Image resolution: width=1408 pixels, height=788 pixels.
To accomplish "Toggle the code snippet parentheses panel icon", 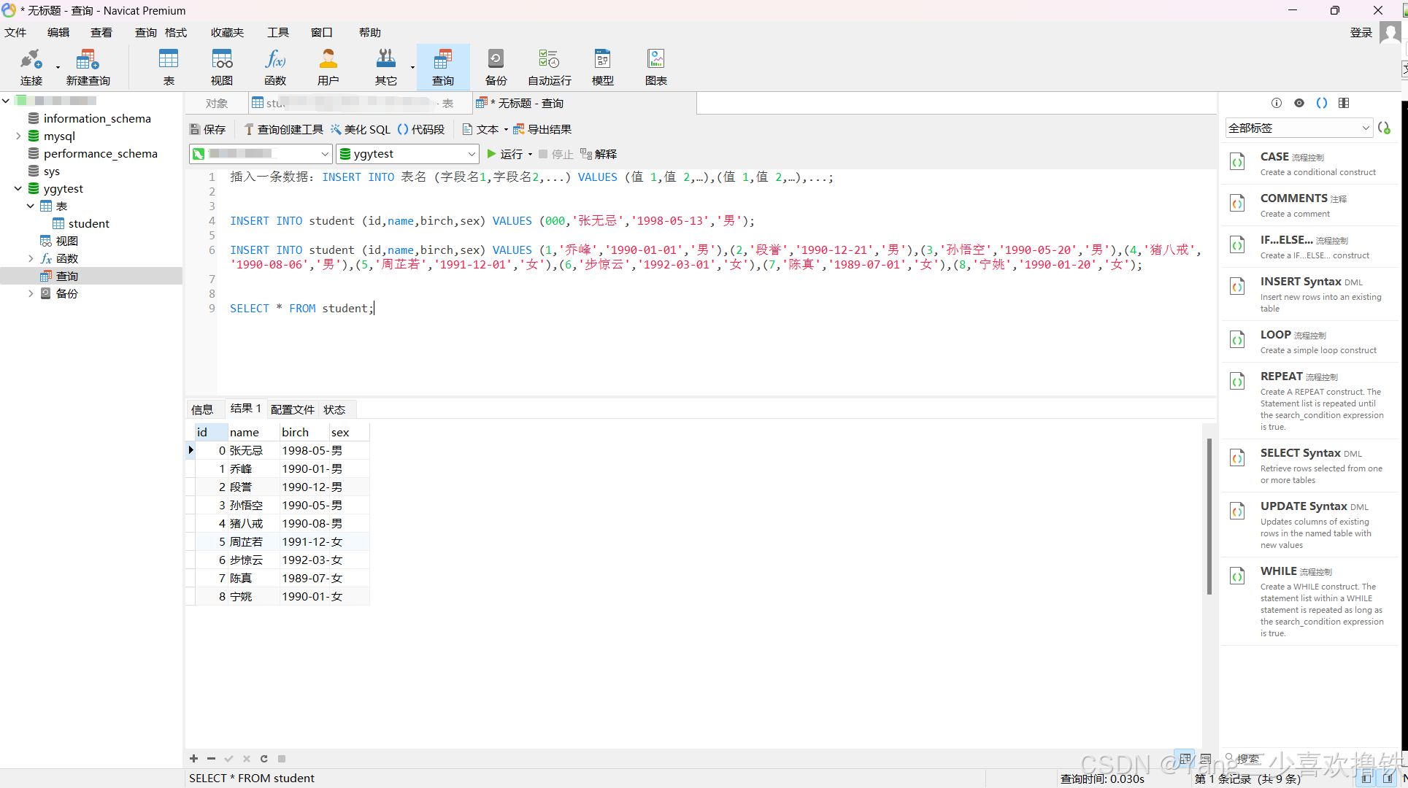I will point(1321,103).
